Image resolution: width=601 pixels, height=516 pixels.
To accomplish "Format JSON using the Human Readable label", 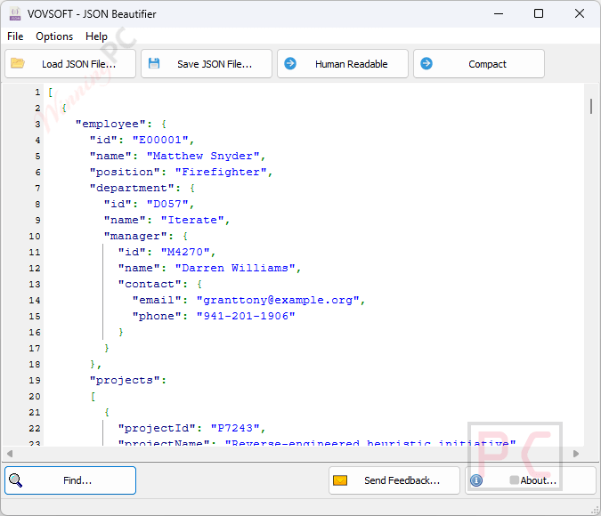I will pyautogui.click(x=352, y=64).
